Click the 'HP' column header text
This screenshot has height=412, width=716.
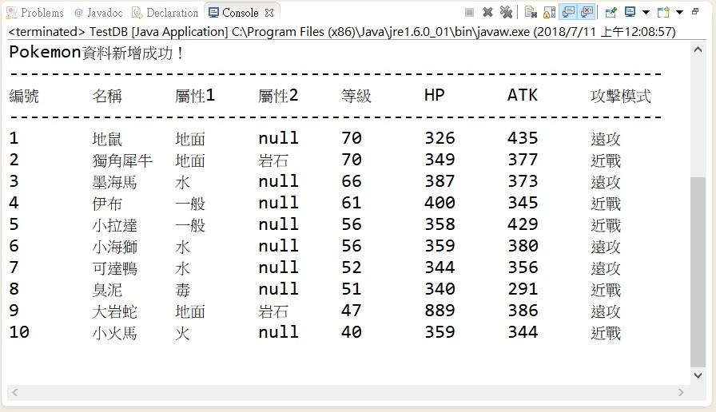tap(434, 95)
